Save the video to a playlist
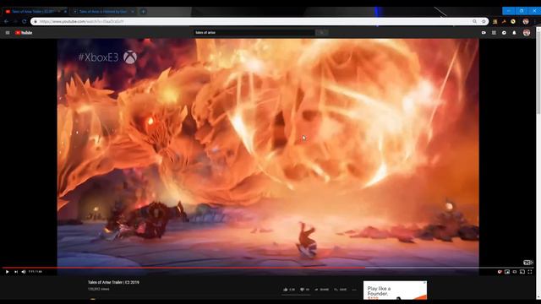Screen dimensions: 541x304 340,290
